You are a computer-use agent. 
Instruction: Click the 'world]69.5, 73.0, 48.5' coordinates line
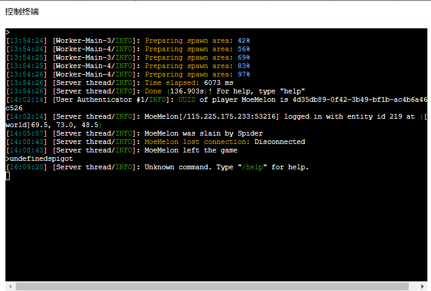[54, 125]
